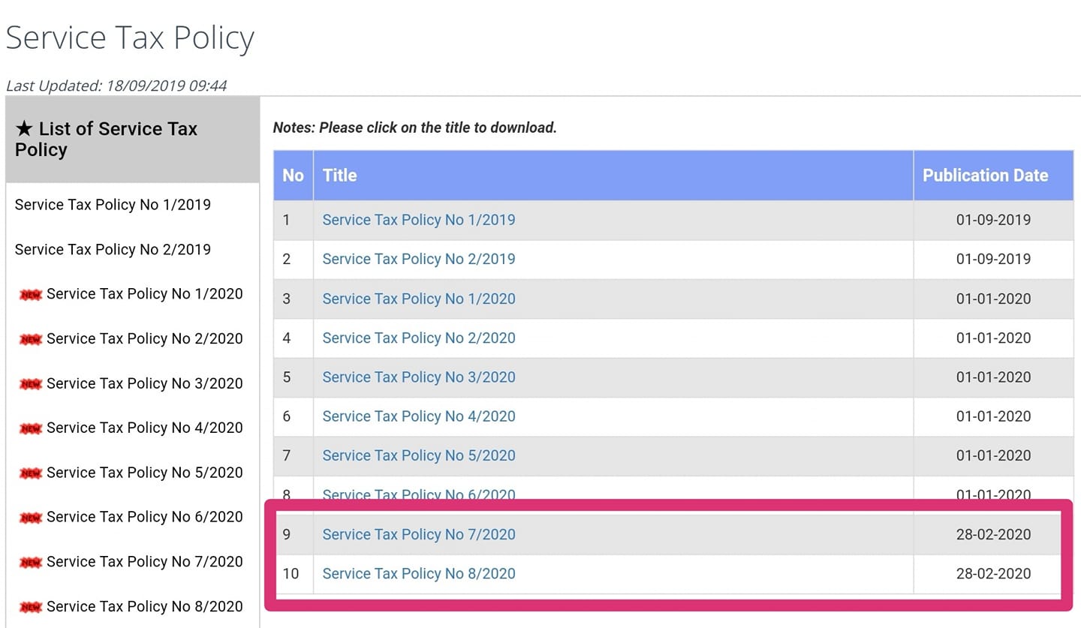This screenshot has height=628, width=1081.
Task: Click date 01-09-2019 in row 1
Action: 993,220
